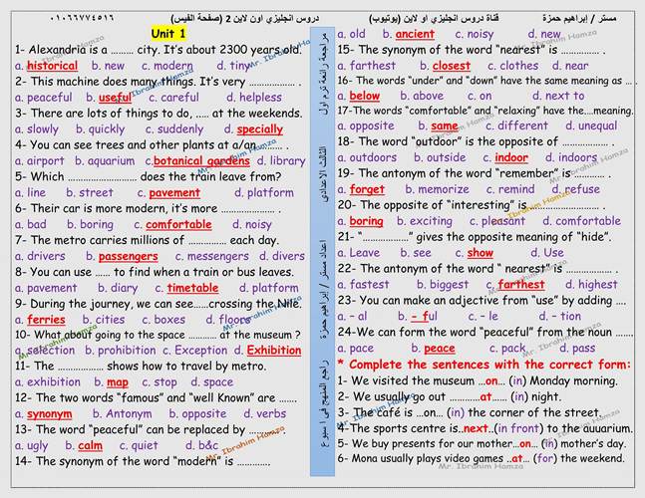Select the phone number in the header
Screen dimensions: 645x498
click(x=82, y=19)
